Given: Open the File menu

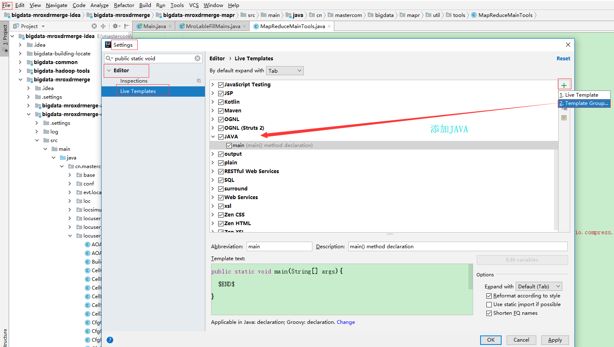Looking at the screenshot, I should click(x=7, y=5).
